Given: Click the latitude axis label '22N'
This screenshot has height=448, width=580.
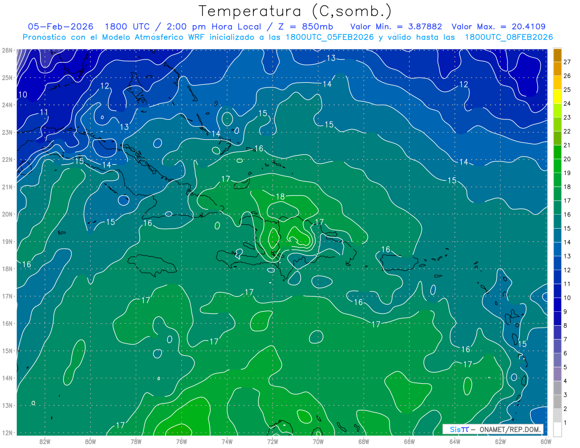Looking at the screenshot, I should pos(7,159).
